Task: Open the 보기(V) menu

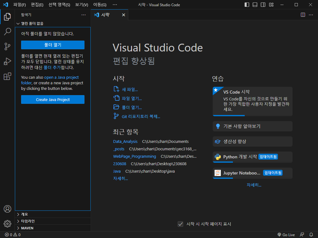Action: point(82,5)
